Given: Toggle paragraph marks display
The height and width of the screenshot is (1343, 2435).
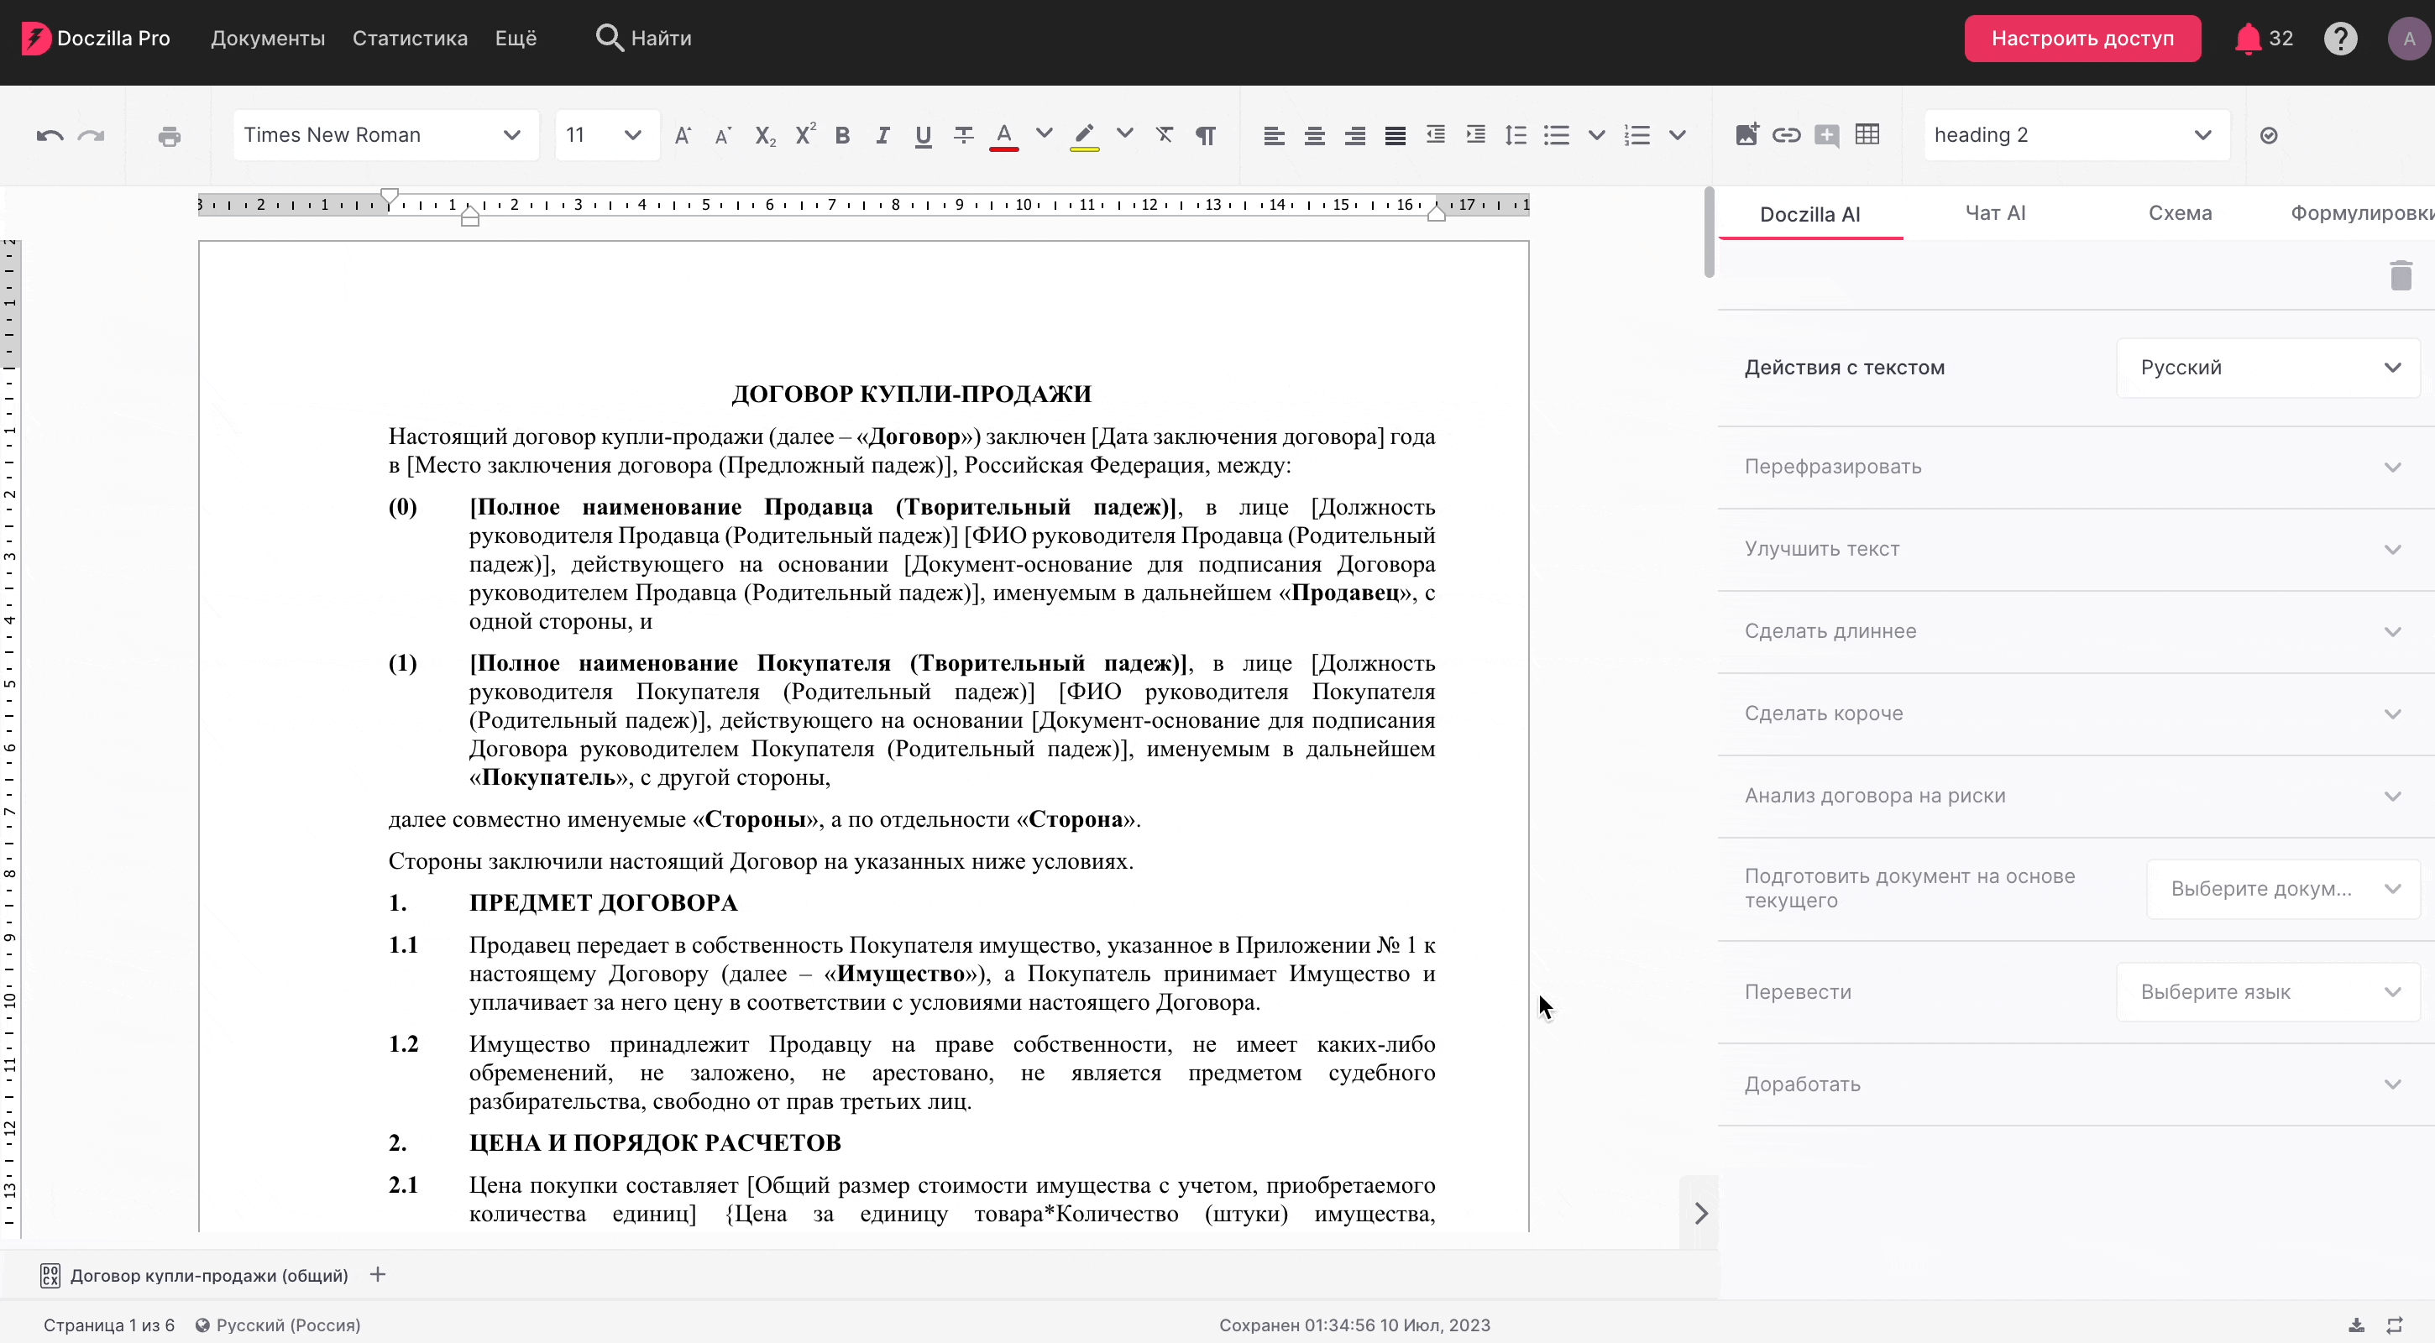Looking at the screenshot, I should coord(1205,135).
